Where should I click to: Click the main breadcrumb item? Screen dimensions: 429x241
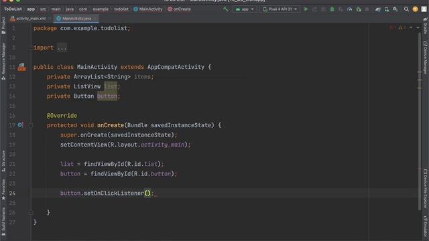pyautogui.click(x=56, y=9)
